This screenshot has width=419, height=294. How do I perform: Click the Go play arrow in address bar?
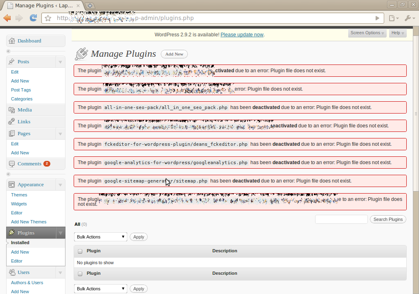point(377,18)
